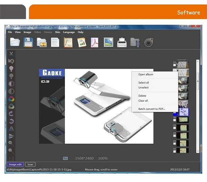Save using the floppy disk icon
207x182 pixels.
coord(28,42)
